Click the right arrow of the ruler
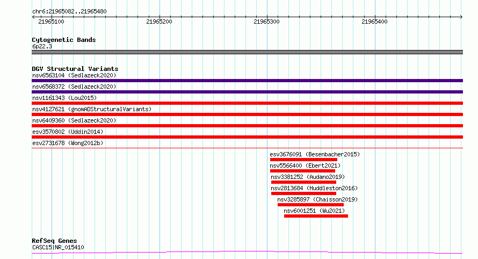This screenshot has width=478, height=259. click(x=461, y=17)
